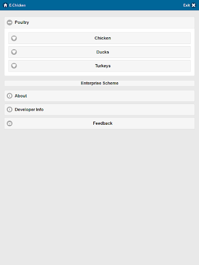This screenshot has width=199, height=265.
Task: Click the heart icon beside Turkeys
Action: coord(14,66)
